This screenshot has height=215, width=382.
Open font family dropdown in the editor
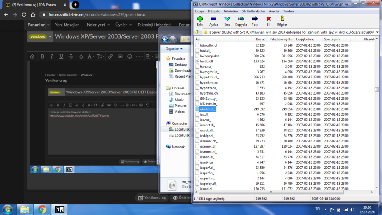(91, 56)
